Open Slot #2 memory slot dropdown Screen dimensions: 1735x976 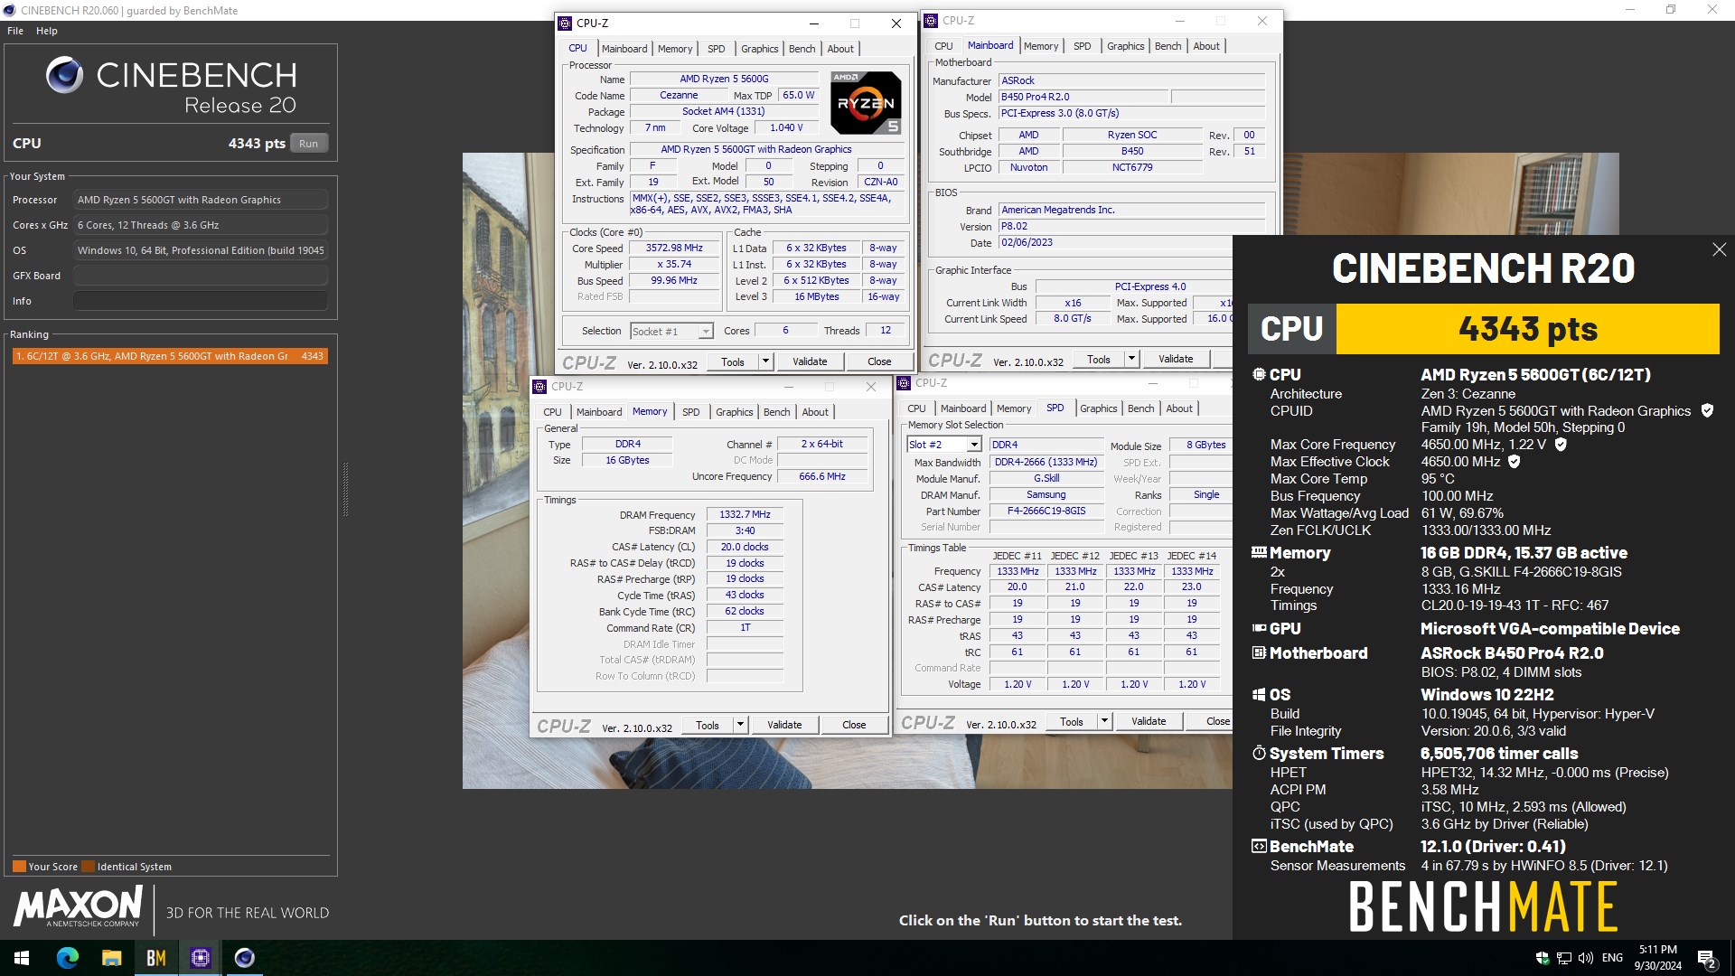click(943, 445)
